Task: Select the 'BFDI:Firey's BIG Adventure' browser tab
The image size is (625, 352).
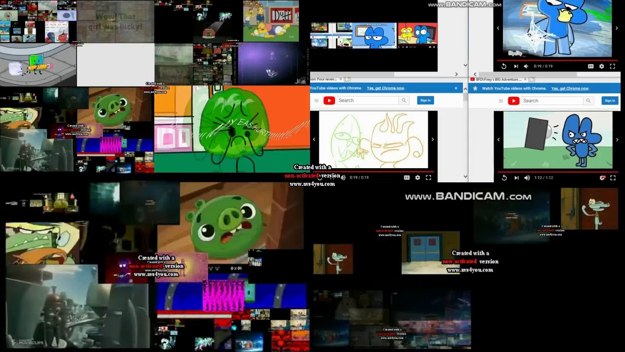Action: click(x=498, y=79)
